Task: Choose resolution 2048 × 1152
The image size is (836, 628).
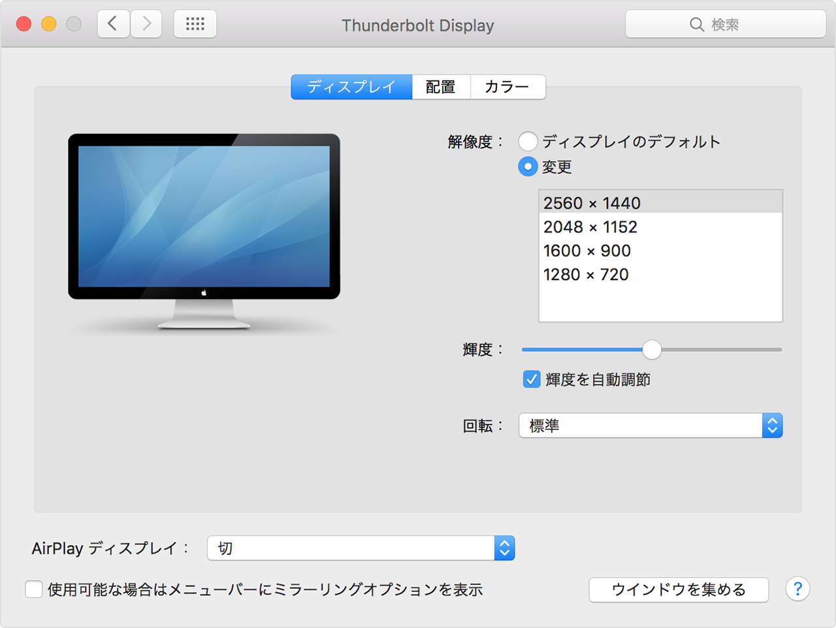Action: (660, 227)
